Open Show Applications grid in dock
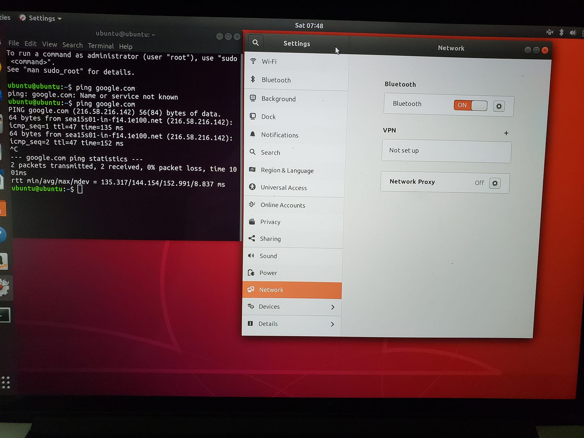 tap(5, 382)
